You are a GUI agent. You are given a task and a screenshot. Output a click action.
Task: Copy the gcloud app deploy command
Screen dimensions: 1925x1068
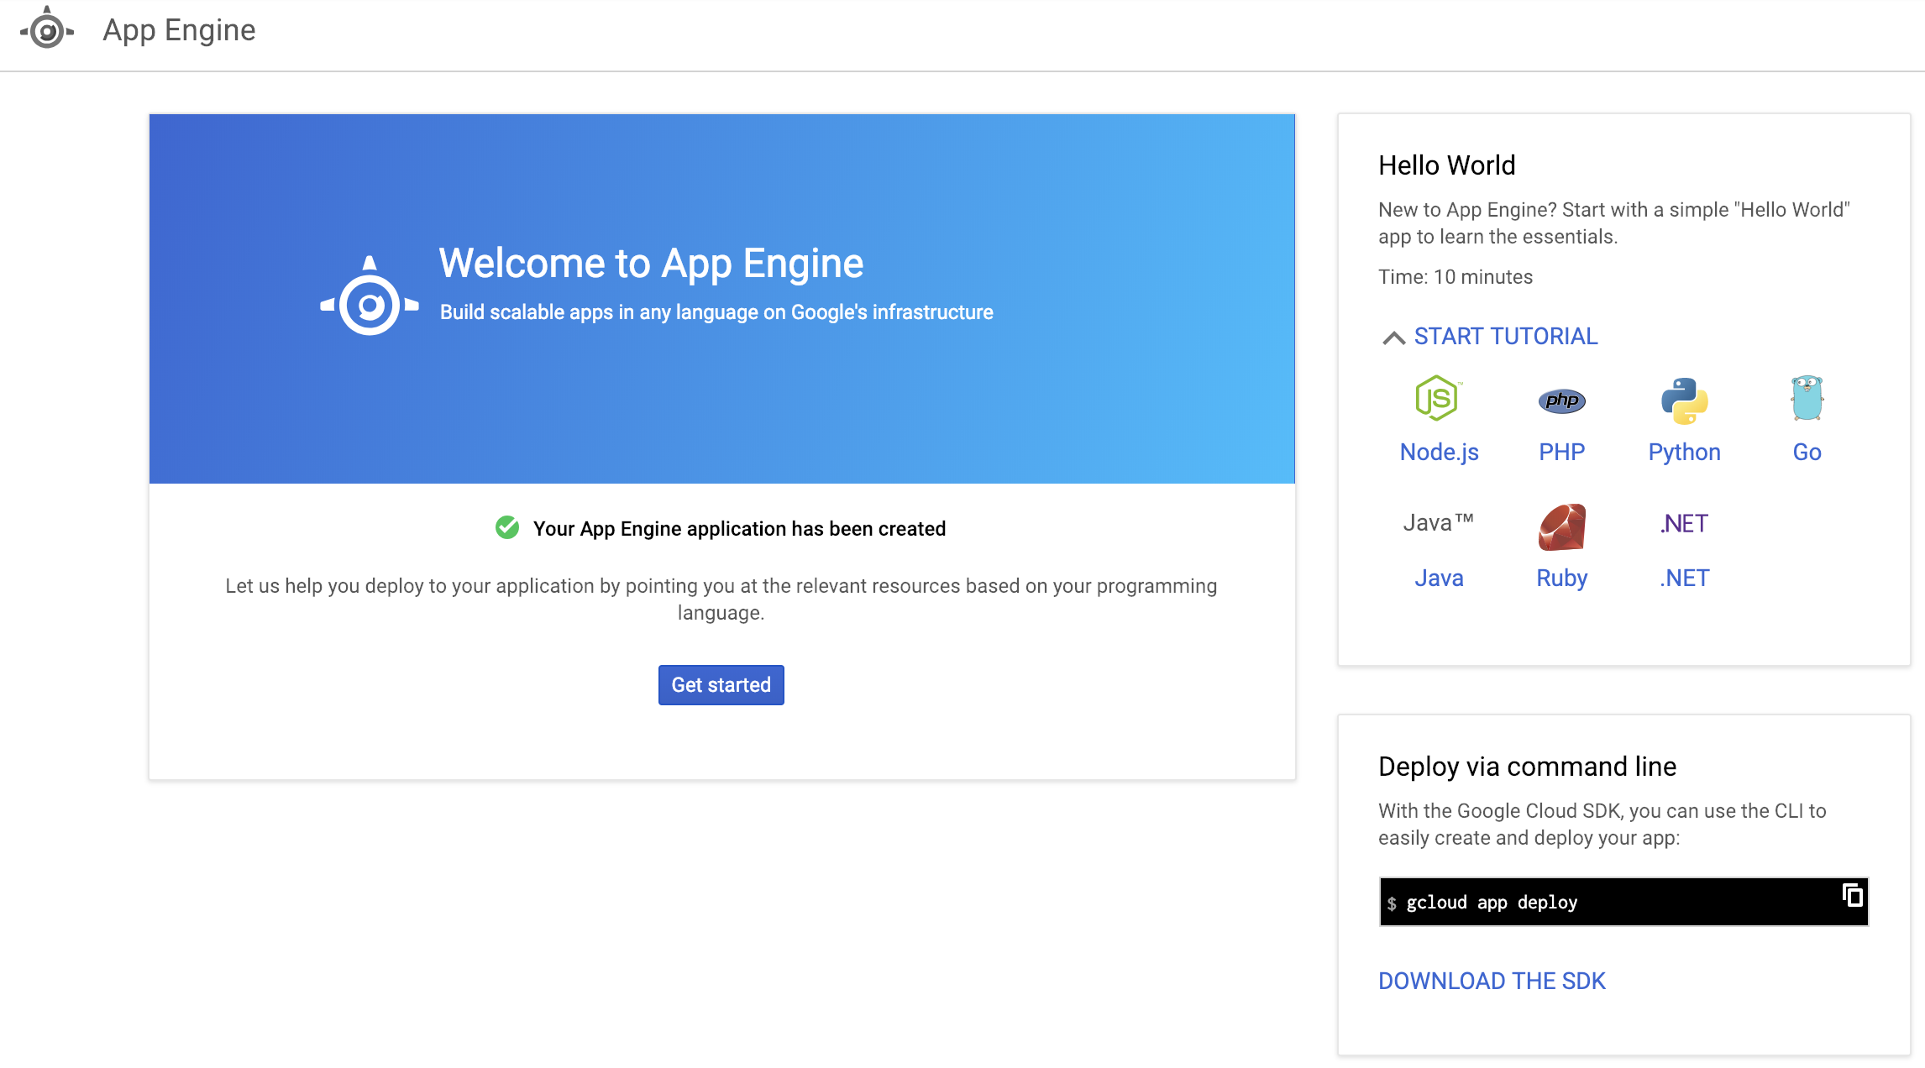point(1852,895)
